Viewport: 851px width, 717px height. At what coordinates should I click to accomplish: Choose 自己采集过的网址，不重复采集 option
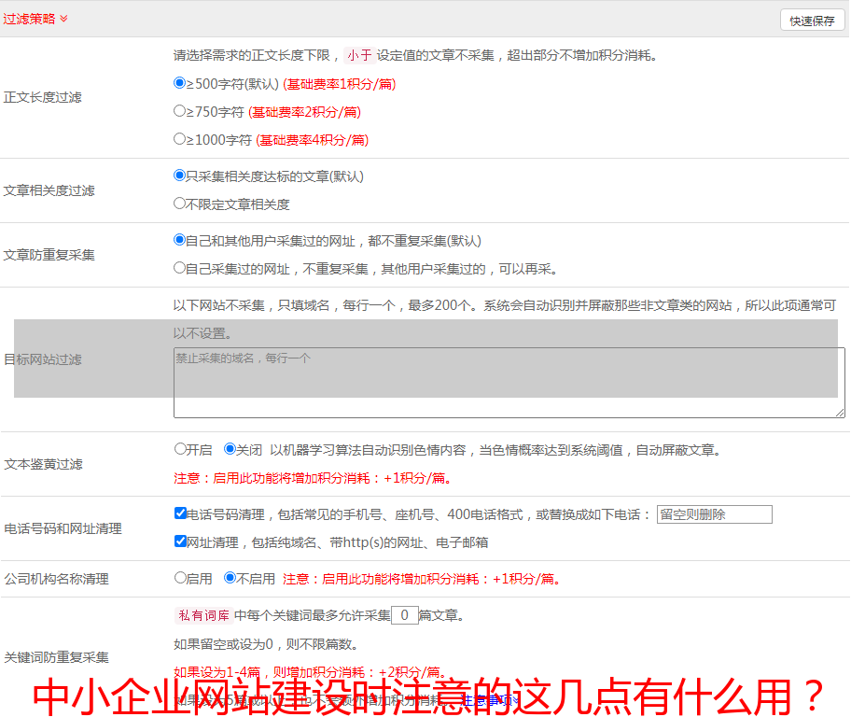[x=180, y=268]
